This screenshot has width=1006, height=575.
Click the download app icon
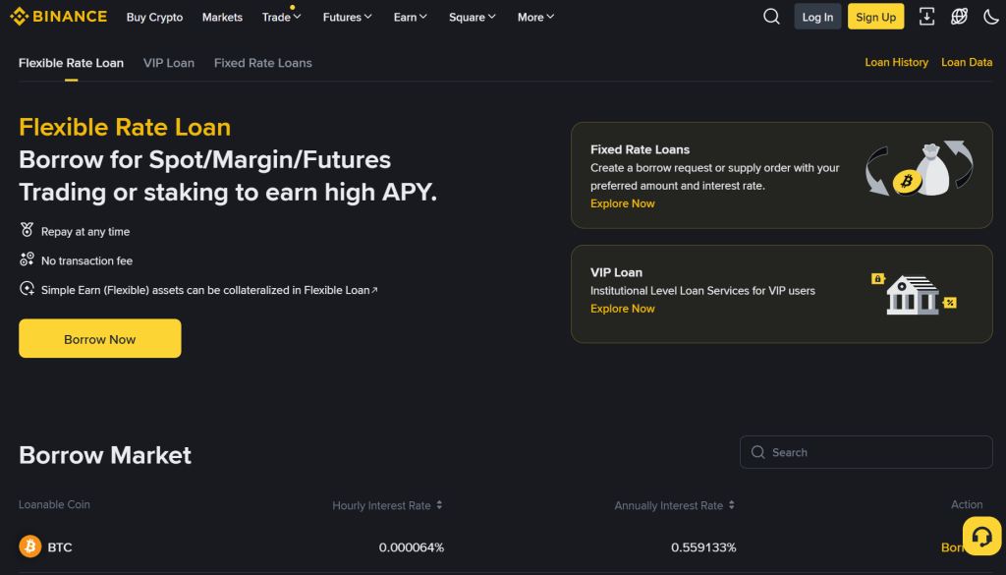tap(926, 17)
